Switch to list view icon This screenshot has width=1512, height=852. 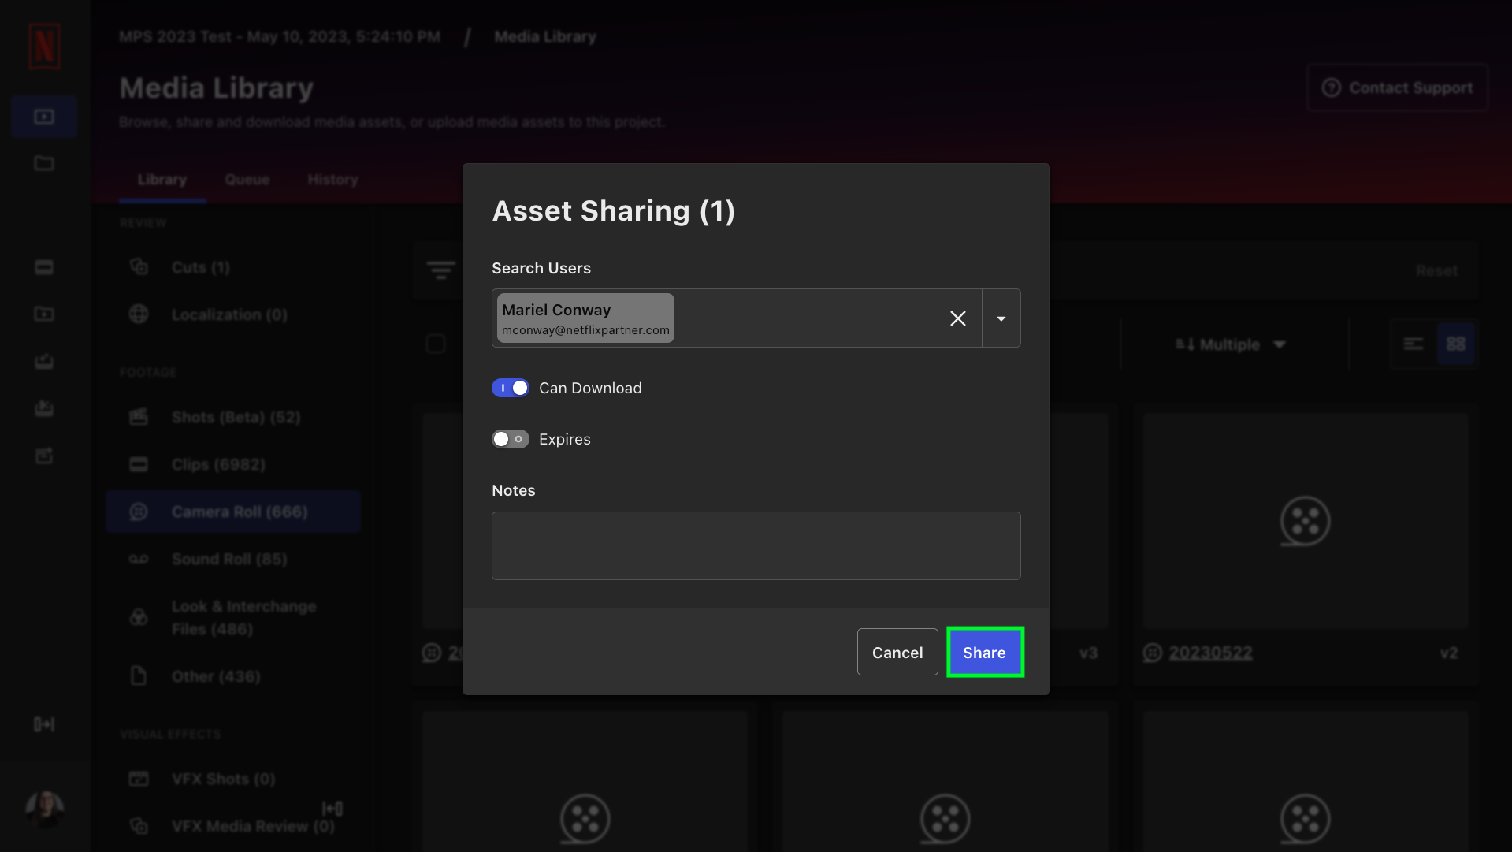pyautogui.click(x=1414, y=344)
